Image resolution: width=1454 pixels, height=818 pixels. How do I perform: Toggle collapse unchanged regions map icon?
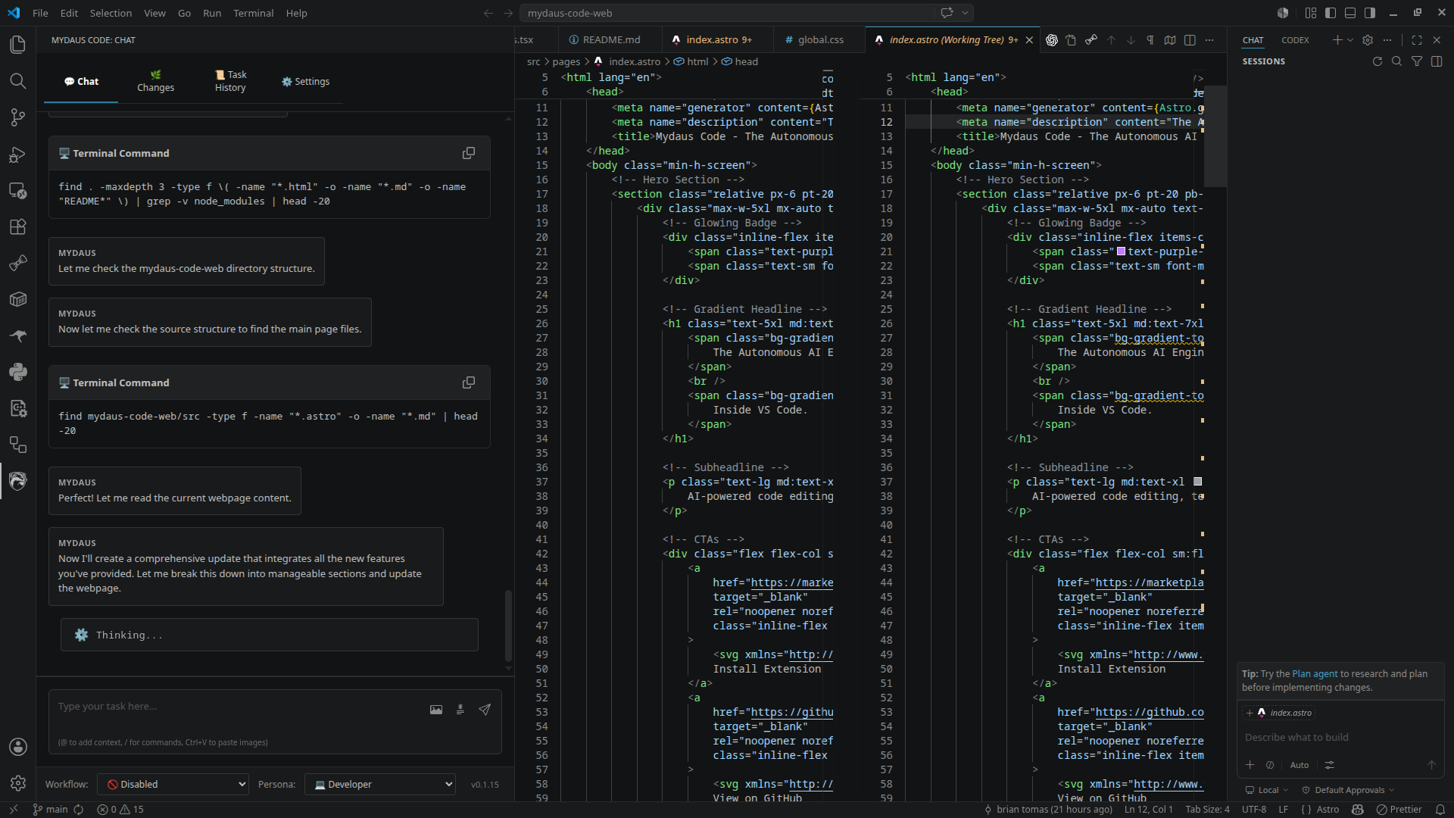click(1170, 40)
